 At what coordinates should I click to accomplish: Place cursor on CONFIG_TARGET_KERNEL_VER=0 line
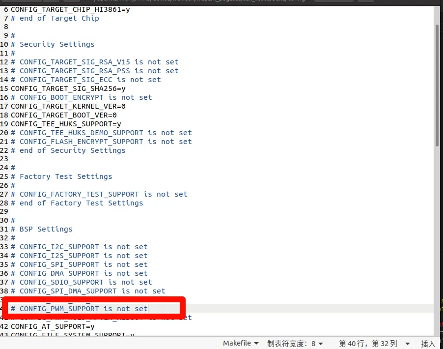click(68, 106)
